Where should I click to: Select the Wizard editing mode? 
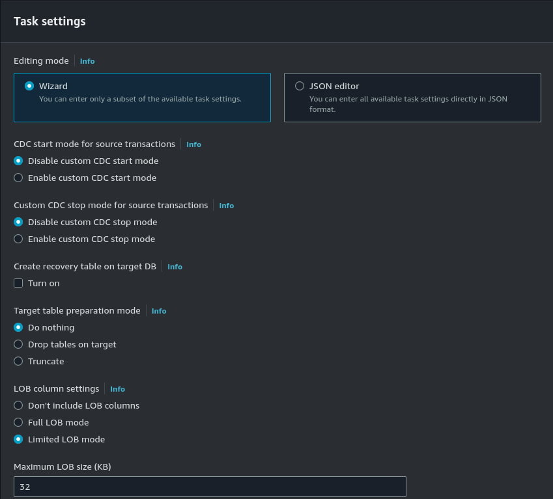coord(29,86)
